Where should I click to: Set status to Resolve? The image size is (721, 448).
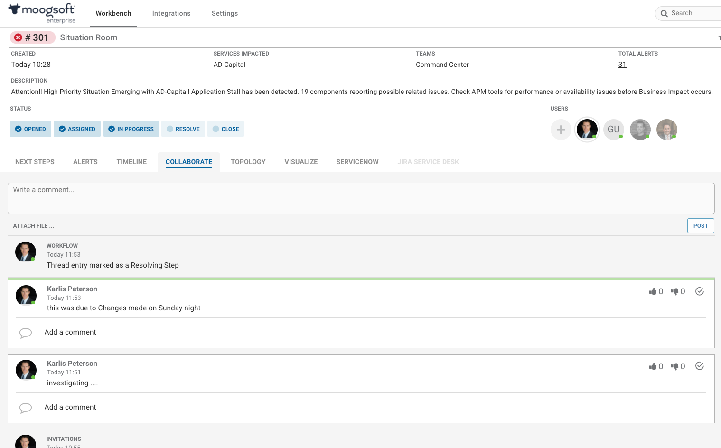(x=183, y=129)
